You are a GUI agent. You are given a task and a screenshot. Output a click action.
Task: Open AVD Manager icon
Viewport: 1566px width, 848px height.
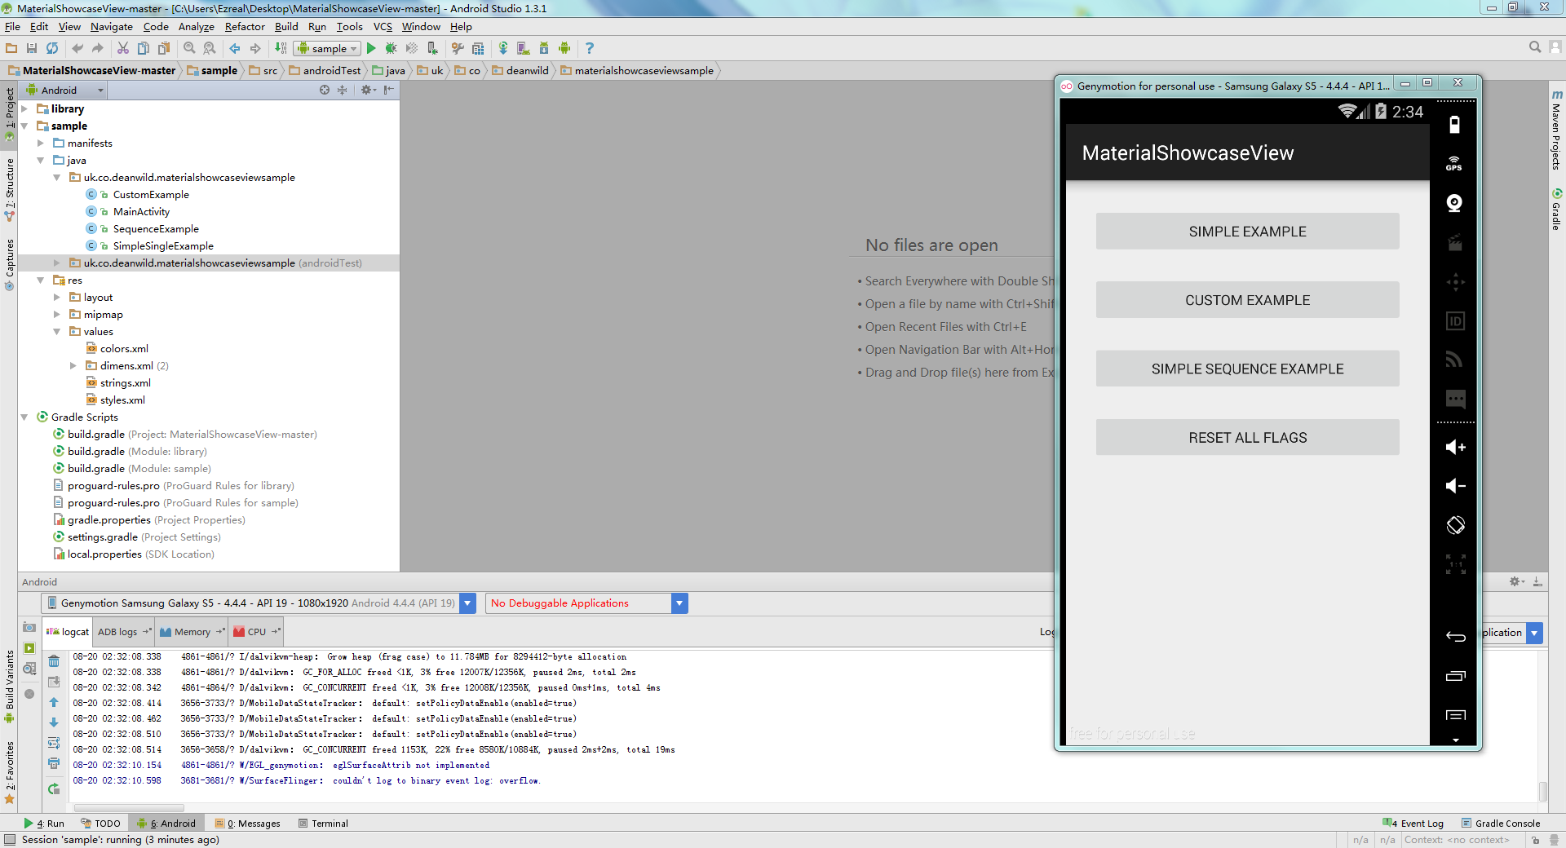point(524,48)
